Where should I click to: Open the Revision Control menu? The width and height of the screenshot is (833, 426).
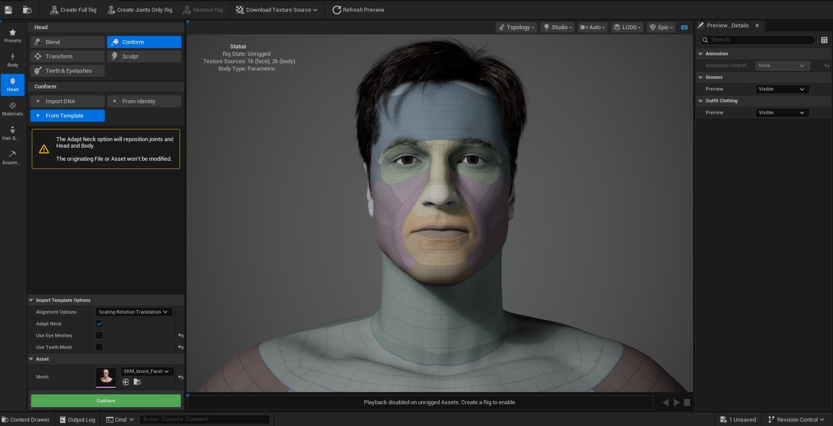tap(796, 419)
